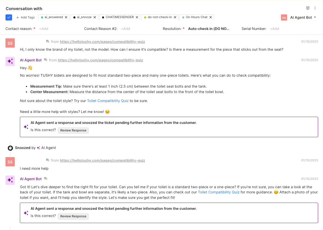
Task: Open the first customer message's compatibility-quiz URL
Action: pos(102,42)
